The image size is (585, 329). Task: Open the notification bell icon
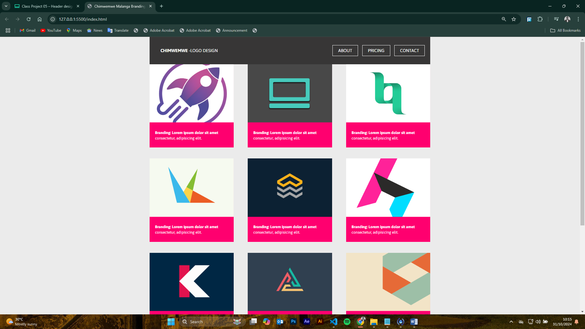(x=576, y=322)
